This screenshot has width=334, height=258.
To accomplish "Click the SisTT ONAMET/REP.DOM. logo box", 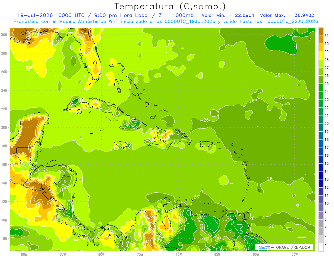I will [284, 247].
